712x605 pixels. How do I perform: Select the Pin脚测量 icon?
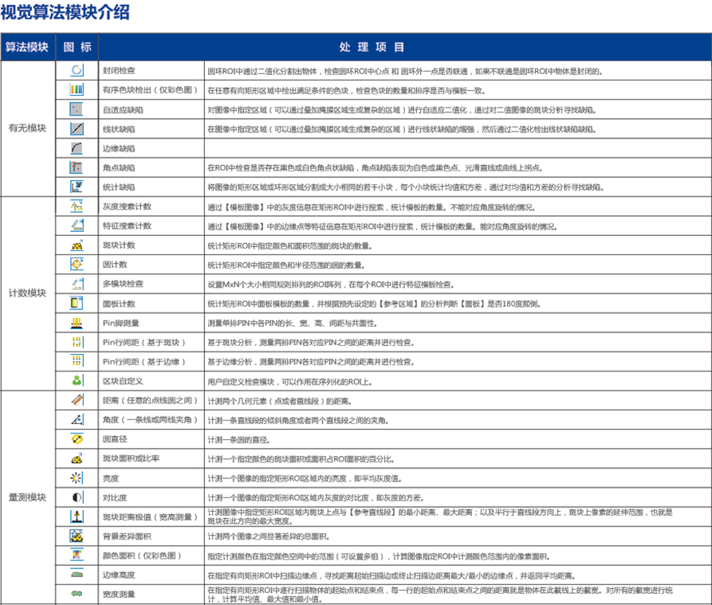coord(77,323)
